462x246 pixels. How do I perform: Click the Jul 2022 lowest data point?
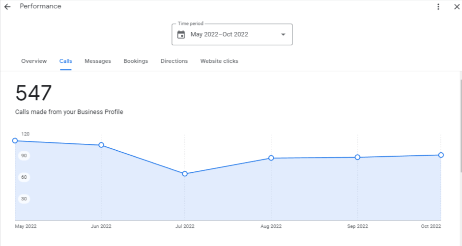185,174
